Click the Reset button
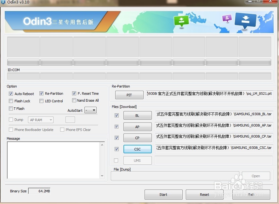 coord(205,195)
